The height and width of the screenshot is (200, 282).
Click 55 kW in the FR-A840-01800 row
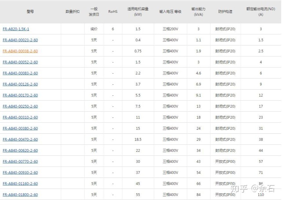(138, 195)
